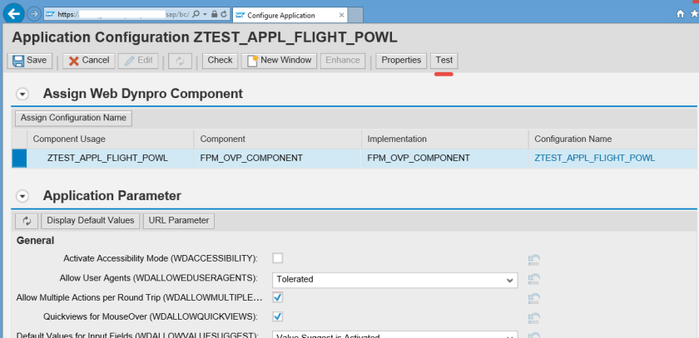The image size is (699, 338).
Task: Collapse the Application Parameter section
Action: [23, 197]
